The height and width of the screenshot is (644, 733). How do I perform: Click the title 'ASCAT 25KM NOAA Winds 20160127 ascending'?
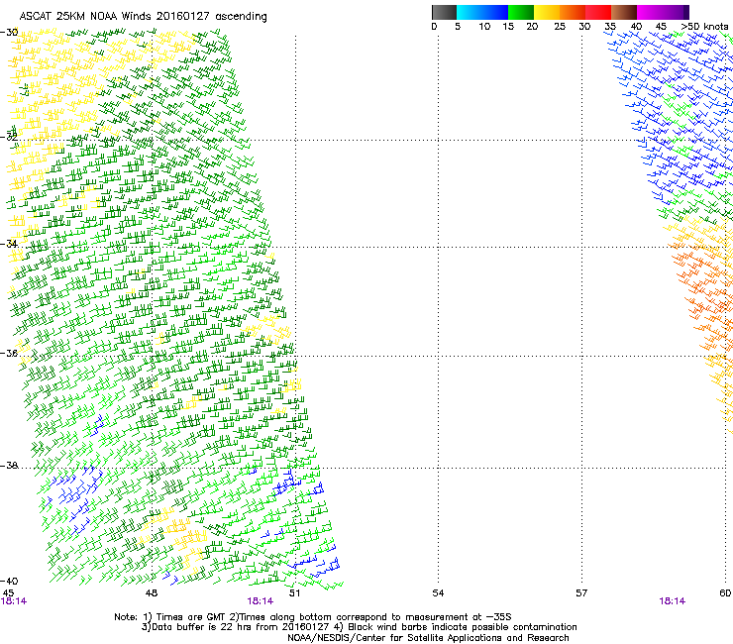[143, 17]
